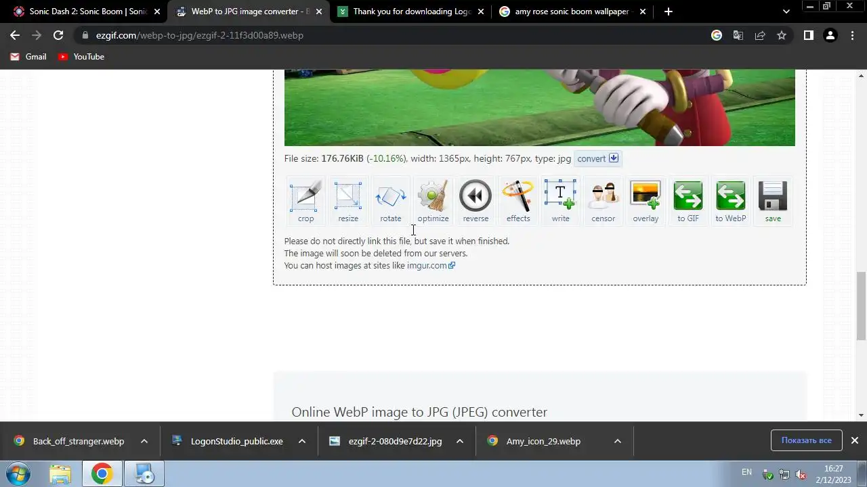Switch to Thank you for downloading tab
The width and height of the screenshot is (867, 487).
(x=410, y=11)
